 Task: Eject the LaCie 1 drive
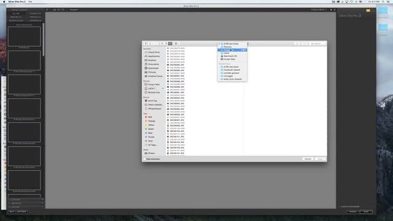click(163, 88)
